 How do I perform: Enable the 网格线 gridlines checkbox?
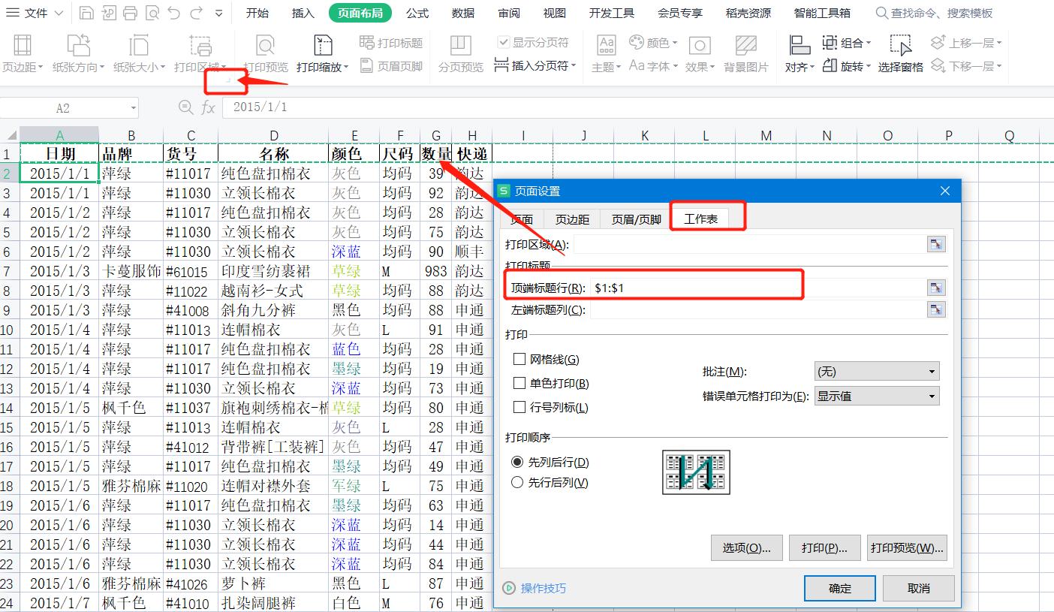(x=518, y=359)
